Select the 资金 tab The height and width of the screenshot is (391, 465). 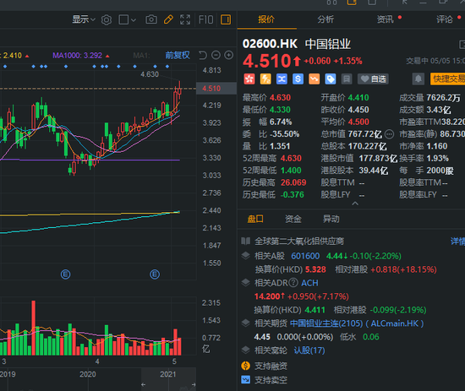tap(293, 219)
